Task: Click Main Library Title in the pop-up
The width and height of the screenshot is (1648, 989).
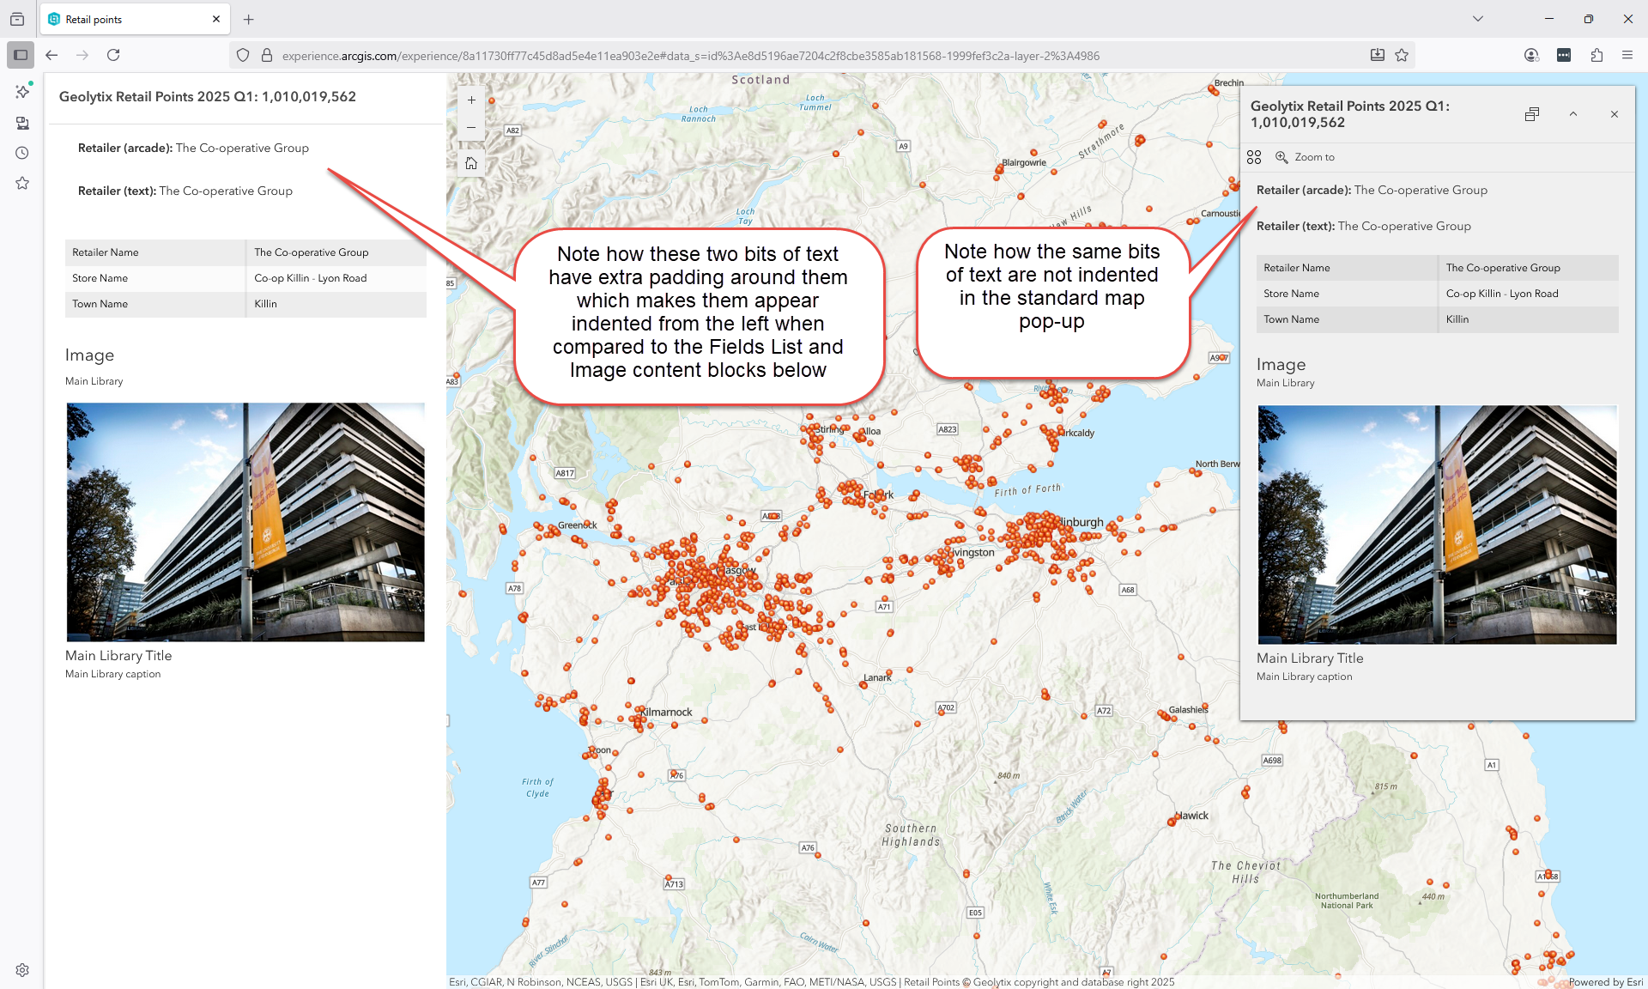Action: tap(1310, 658)
